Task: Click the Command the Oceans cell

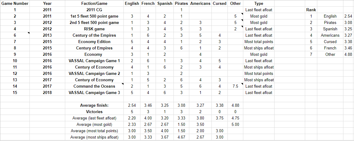Action: [94, 86]
